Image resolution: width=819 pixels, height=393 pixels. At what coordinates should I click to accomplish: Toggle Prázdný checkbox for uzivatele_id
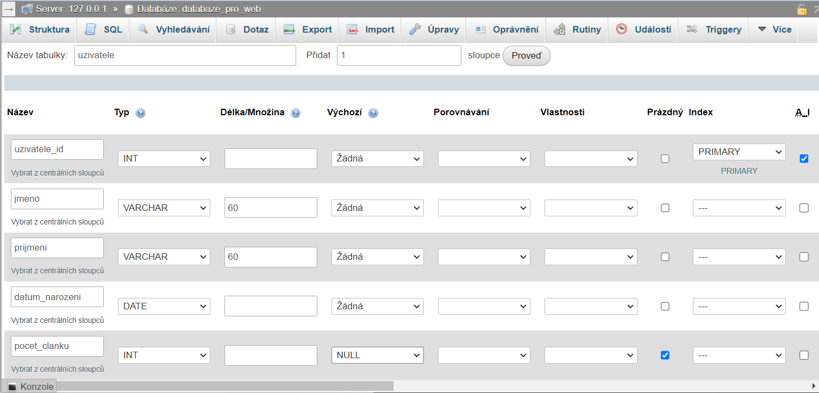[x=665, y=159]
